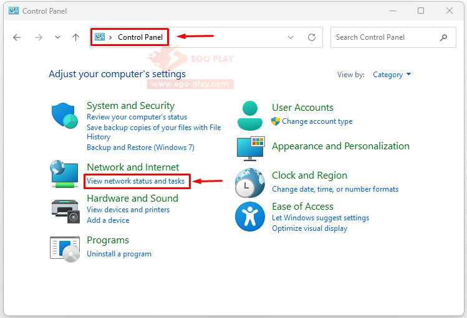
Task: Open the Ease of Access icon
Action: click(250, 217)
